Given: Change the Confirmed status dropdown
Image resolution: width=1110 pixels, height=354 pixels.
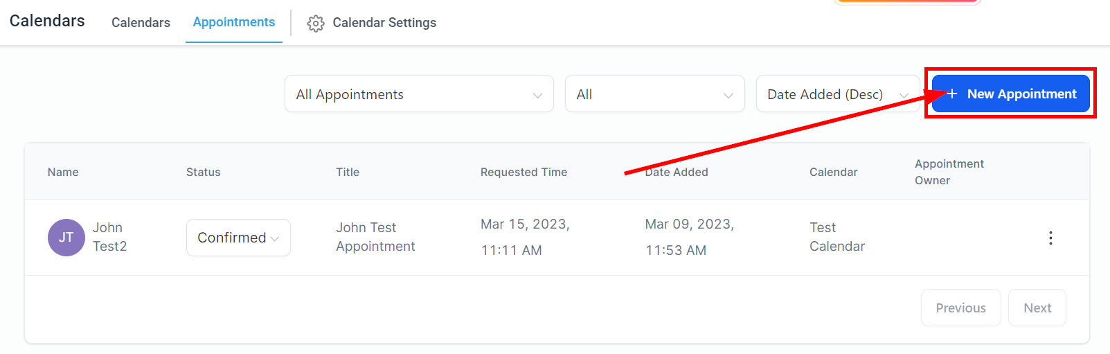Looking at the screenshot, I should click(x=238, y=238).
